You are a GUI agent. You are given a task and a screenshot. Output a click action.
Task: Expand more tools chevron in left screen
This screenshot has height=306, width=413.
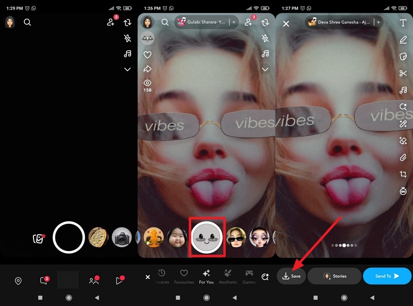(127, 69)
